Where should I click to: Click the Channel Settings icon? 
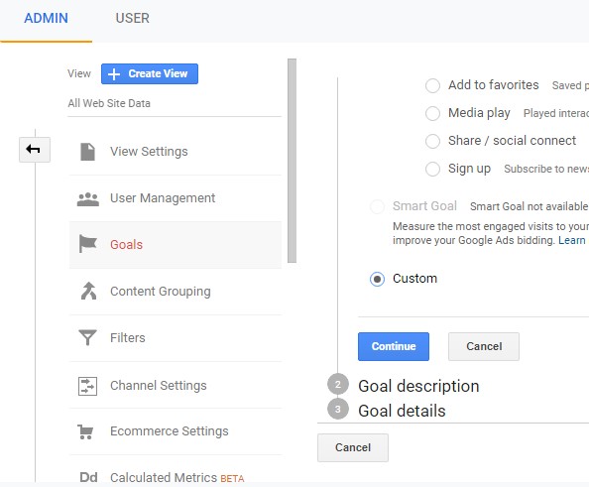tap(87, 386)
